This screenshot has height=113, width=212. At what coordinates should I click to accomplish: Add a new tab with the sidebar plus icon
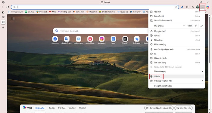(3, 28)
